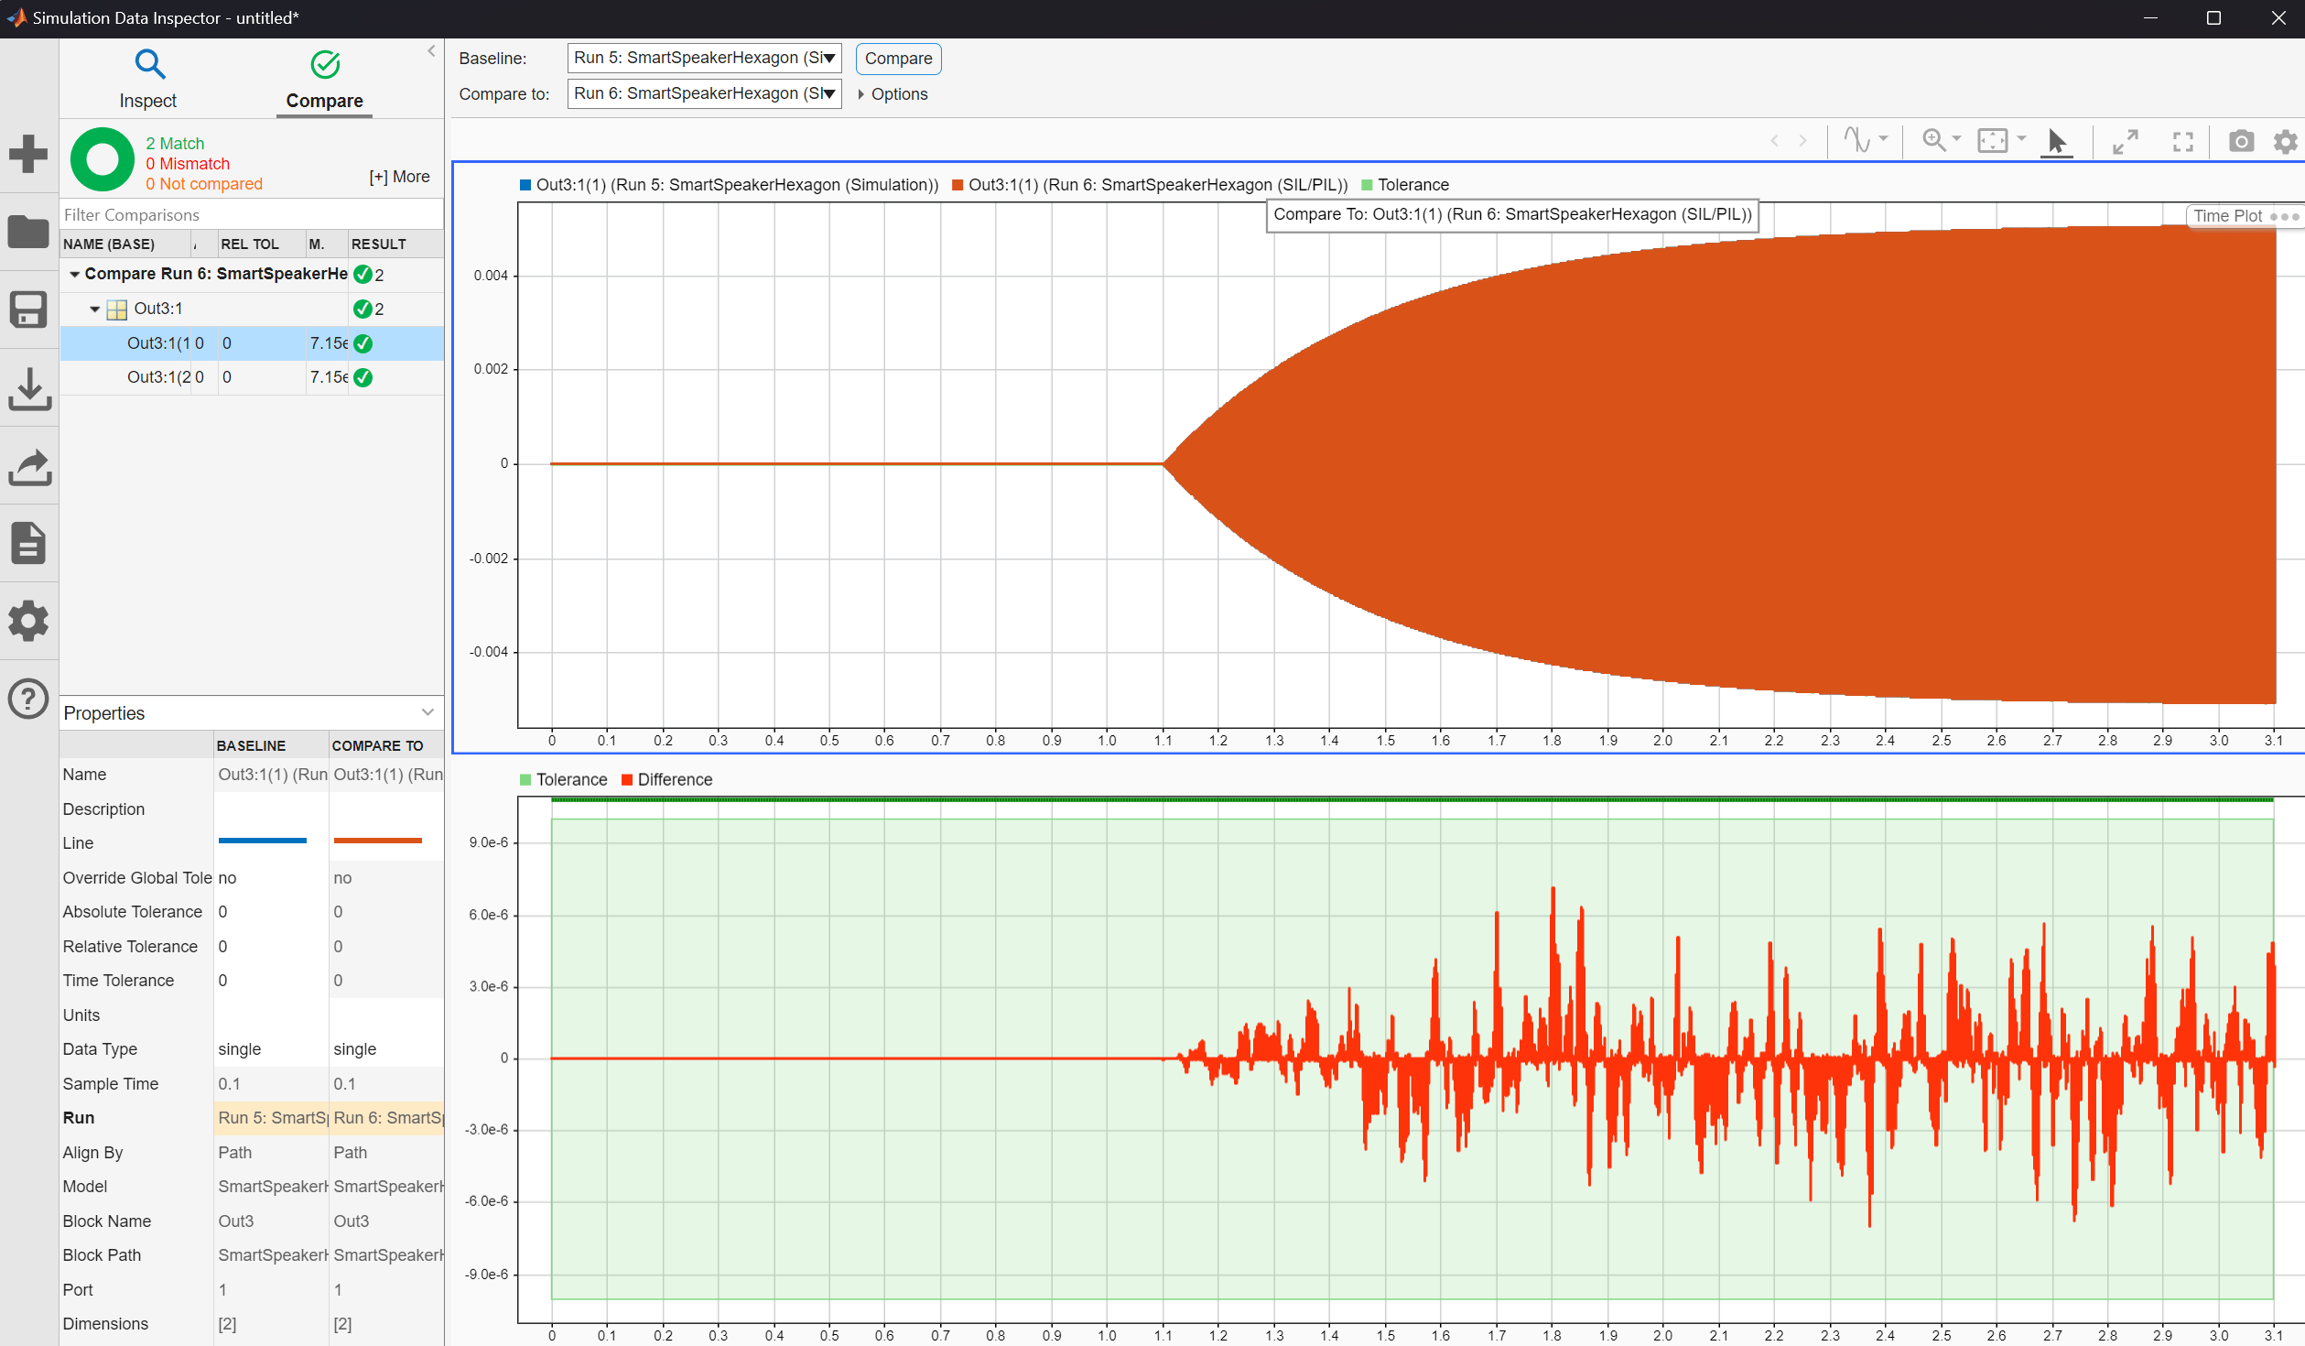Viewport: 2305px width, 1346px height.
Task: Click the import download-arrow icon
Action: tap(28, 388)
